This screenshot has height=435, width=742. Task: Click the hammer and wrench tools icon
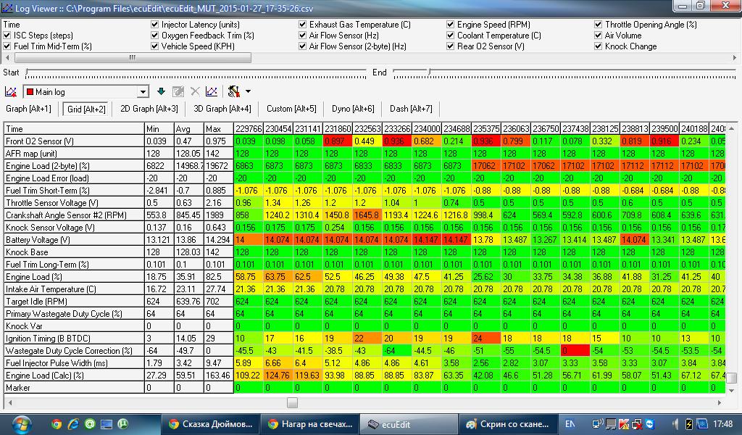(x=234, y=91)
